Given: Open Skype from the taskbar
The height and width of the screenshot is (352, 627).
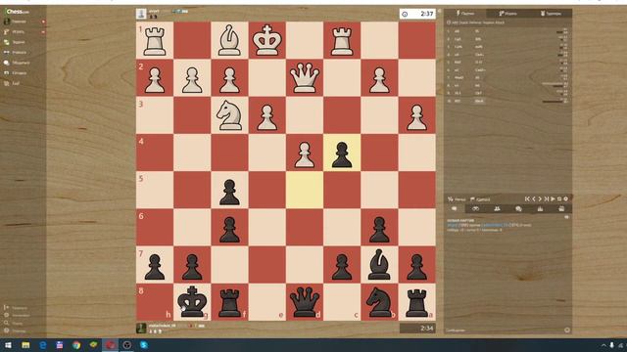Looking at the screenshot, I should click(144, 345).
